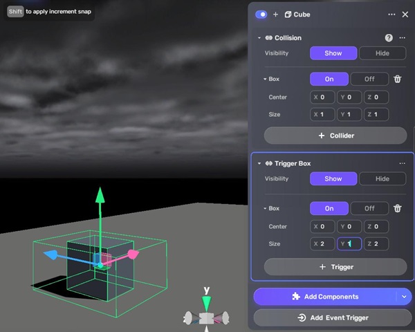Open Trigger Box component more options
Image resolution: width=415 pixels, height=332 pixels.
click(402, 163)
